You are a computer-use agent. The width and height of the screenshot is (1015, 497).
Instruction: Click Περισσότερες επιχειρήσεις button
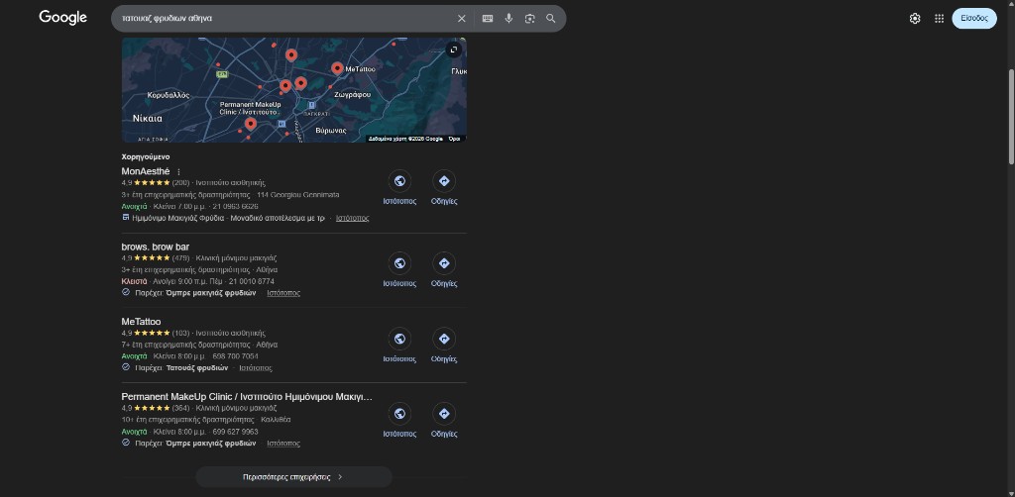tap(293, 477)
